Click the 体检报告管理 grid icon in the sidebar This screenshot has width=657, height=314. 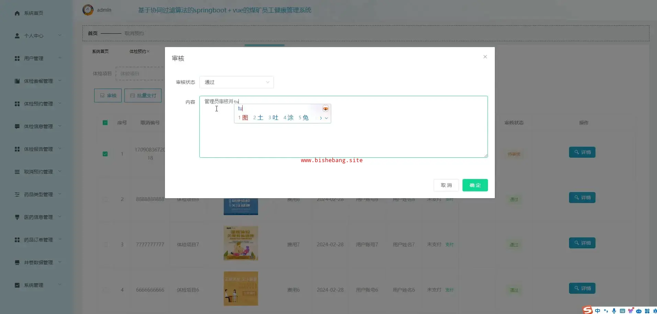point(17,149)
